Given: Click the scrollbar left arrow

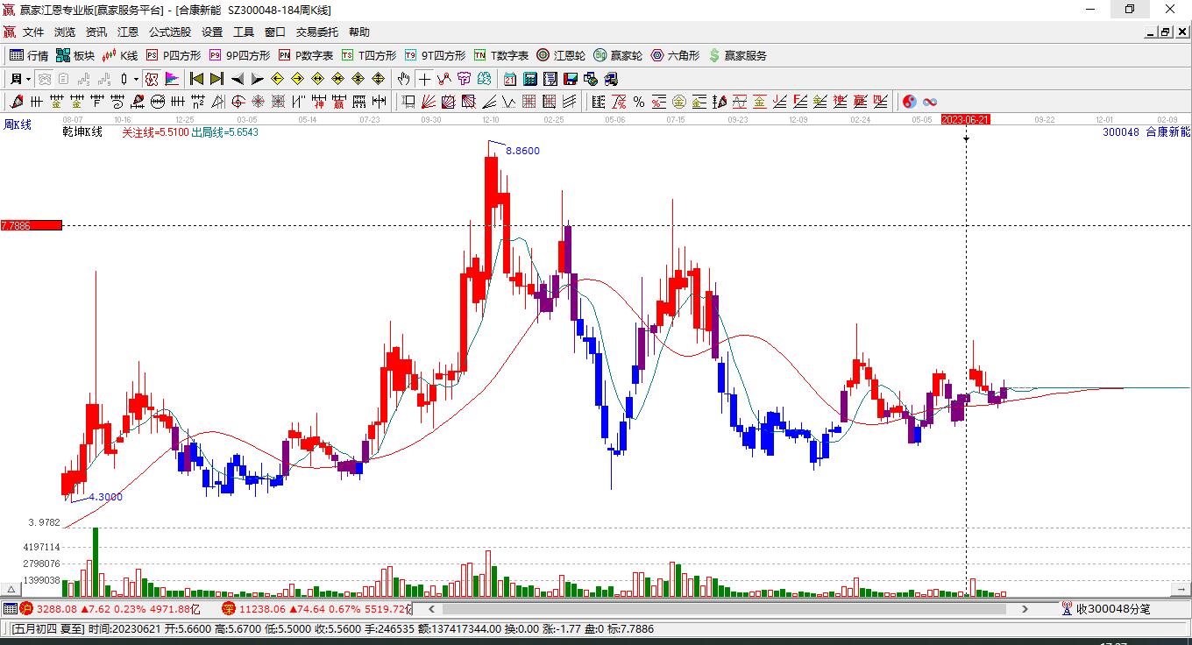Looking at the screenshot, I should click(431, 609).
